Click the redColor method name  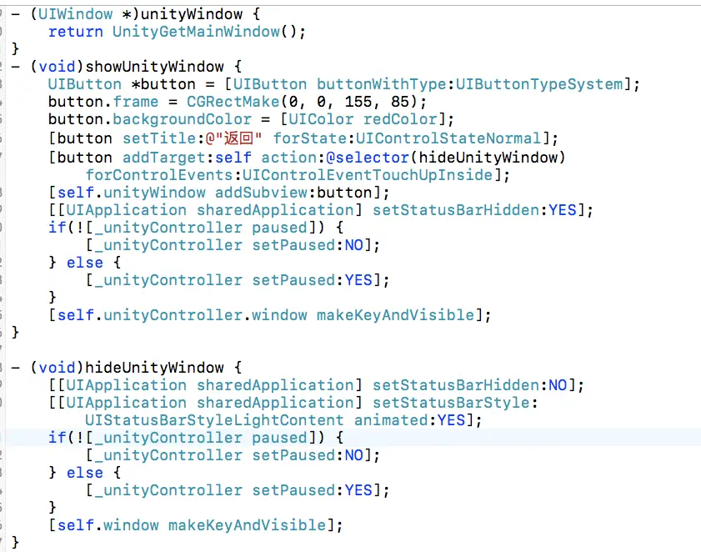pyautogui.click(x=400, y=119)
